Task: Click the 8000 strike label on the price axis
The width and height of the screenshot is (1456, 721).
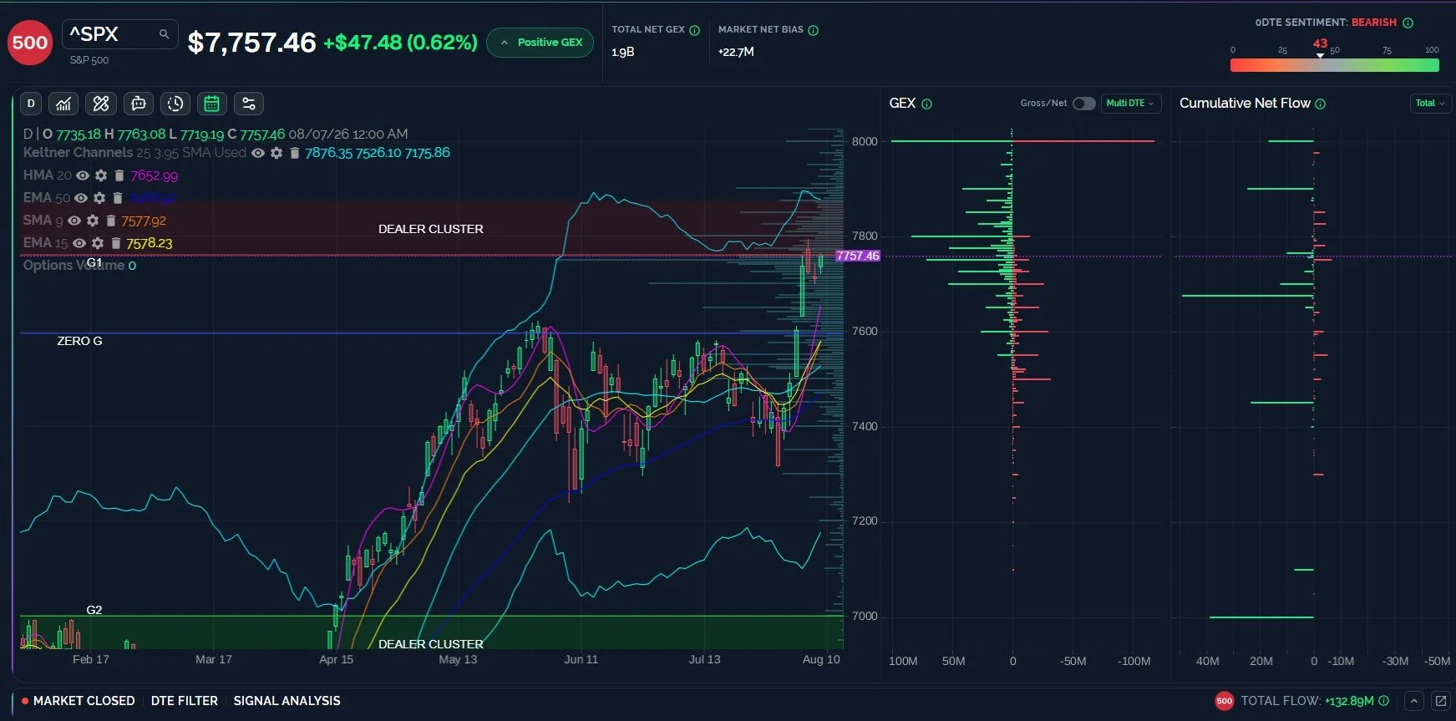Action: (x=865, y=141)
